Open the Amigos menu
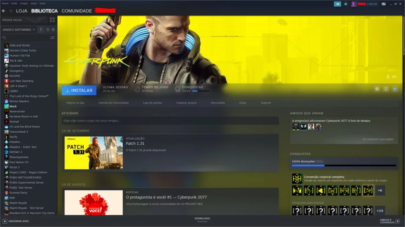The height and width of the screenshot is (227, 405). click(24, 3)
